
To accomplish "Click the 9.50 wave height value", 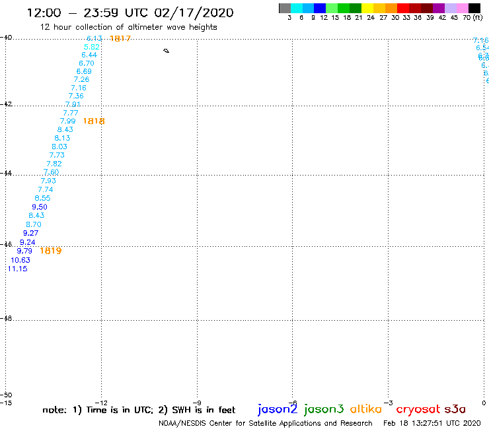I will [40, 207].
